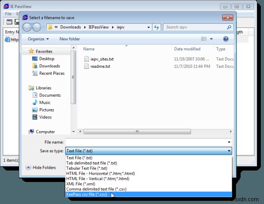Expand address bar previous locations dropdown
The width and height of the screenshot is (264, 204).
148,27
